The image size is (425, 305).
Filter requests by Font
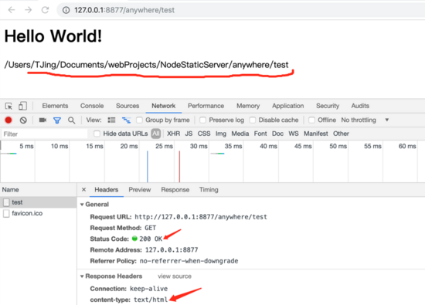tap(260, 134)
